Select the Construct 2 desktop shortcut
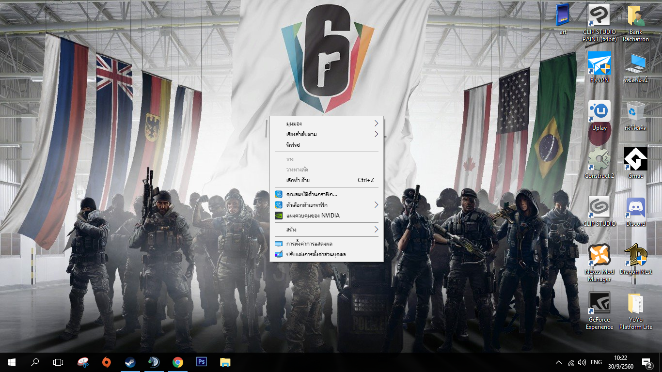The height and width of the screenshot is (372, 662). [x=599, y=163]
